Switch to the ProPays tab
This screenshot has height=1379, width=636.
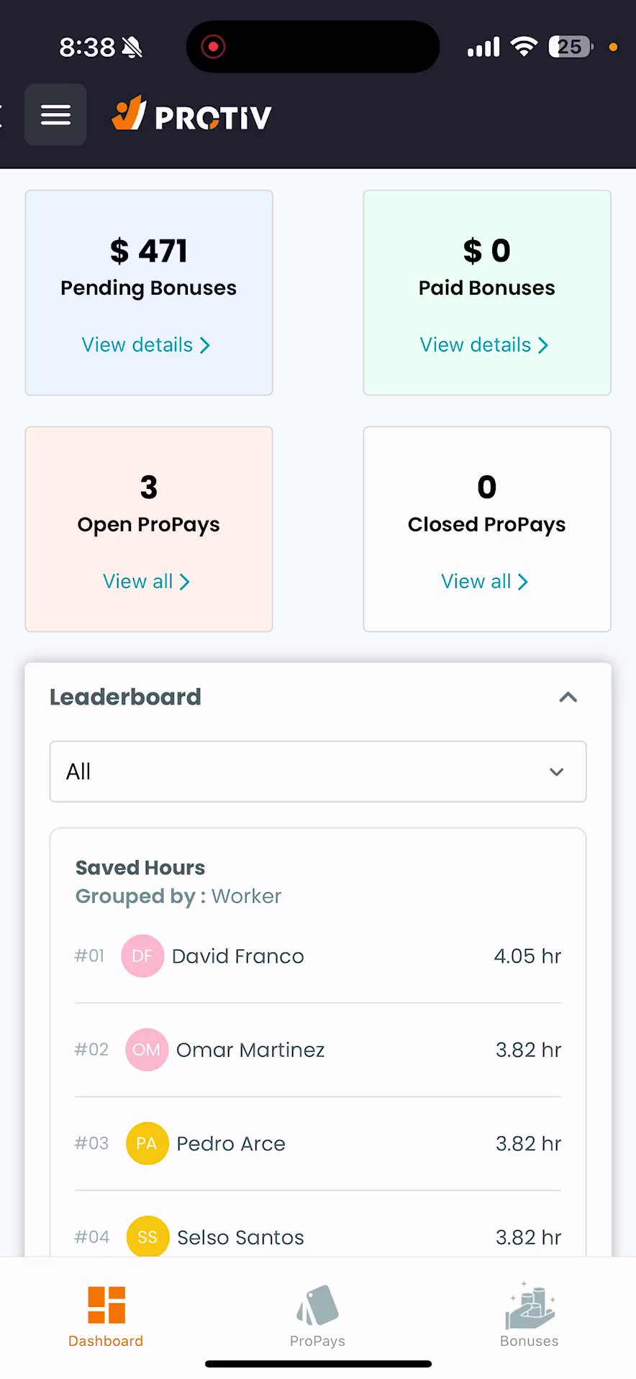point(317,1316)
